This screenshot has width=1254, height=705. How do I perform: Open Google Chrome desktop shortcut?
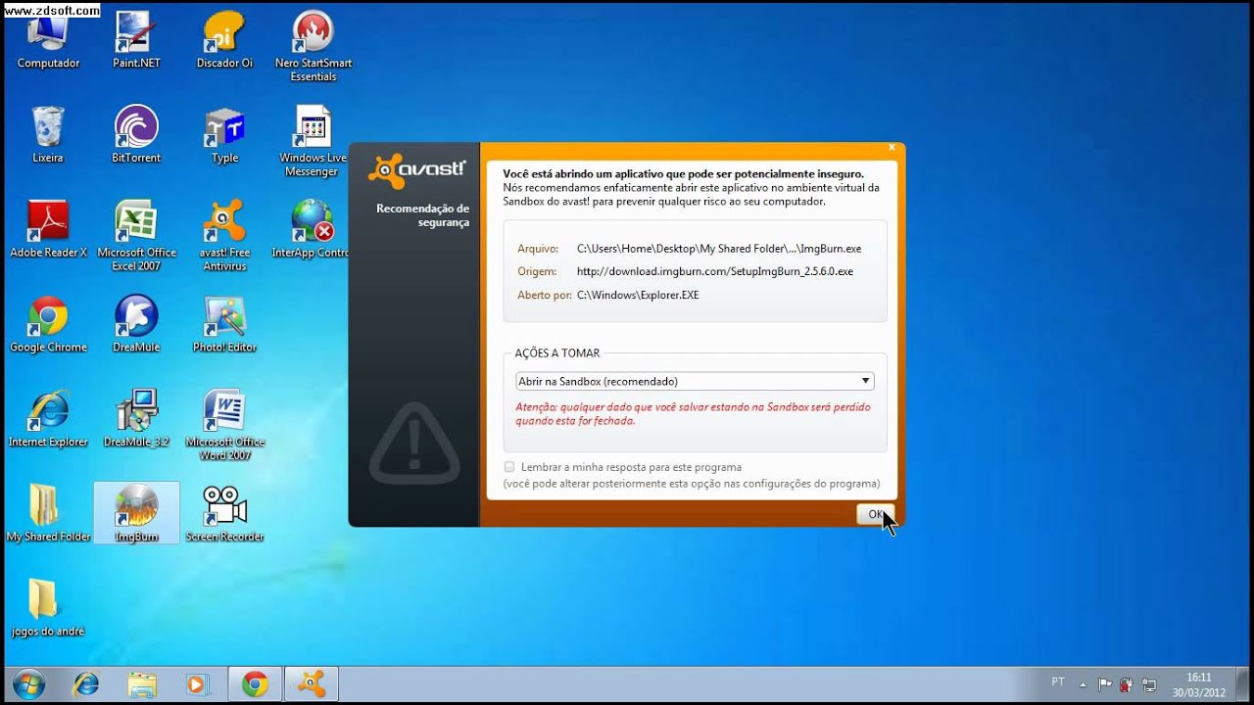tap(48, 325)
